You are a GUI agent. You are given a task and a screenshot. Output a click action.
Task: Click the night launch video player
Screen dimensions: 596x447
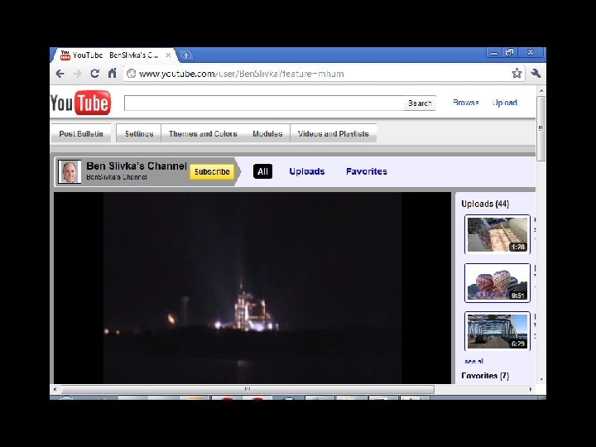pyautogui.click(x=252, y=288)
